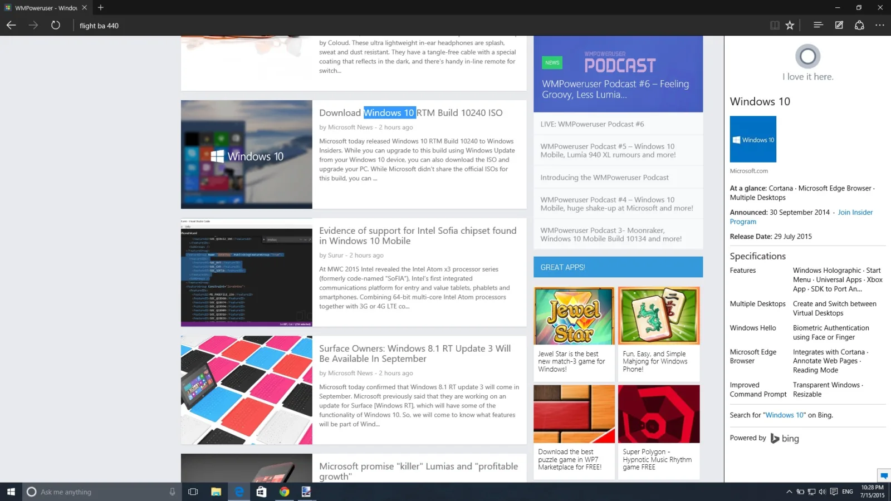Click the Microsoft.com source text
The width and height of the screenshot is (891, 501).
pyautogui.click(x=749, y=171)
